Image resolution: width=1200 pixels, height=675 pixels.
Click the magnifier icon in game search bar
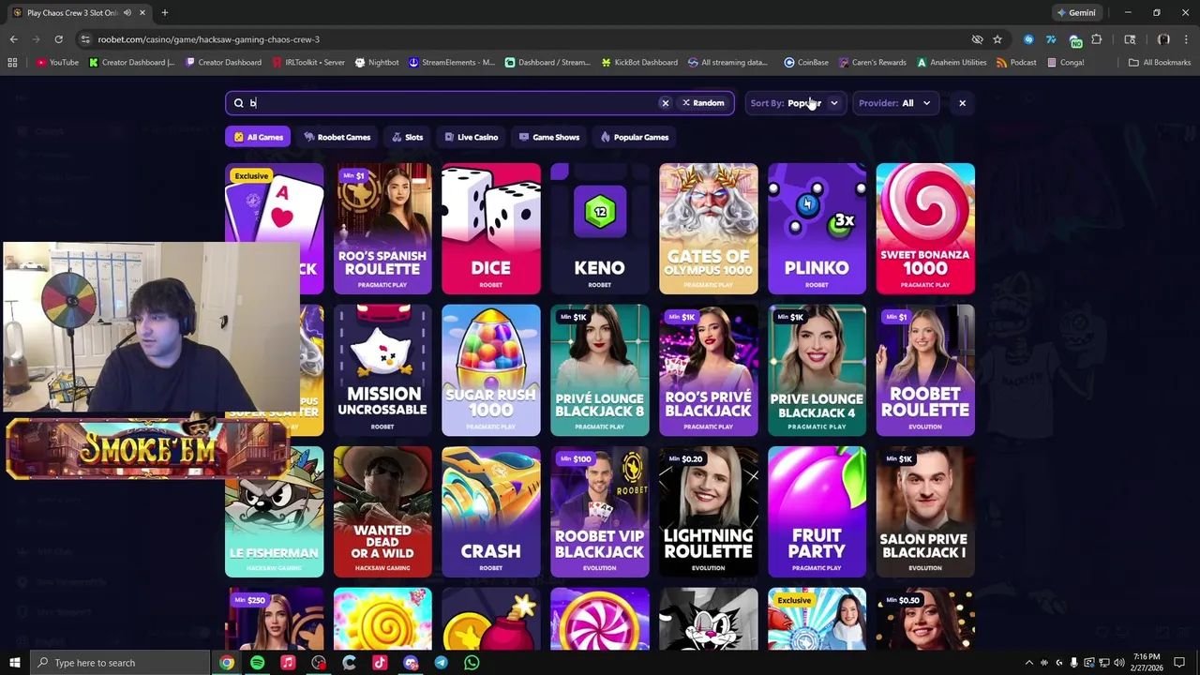[x=238, y=103]
